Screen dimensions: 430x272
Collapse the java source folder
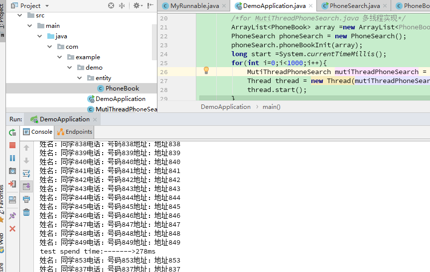39,36
